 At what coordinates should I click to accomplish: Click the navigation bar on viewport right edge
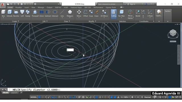pyautogui.click(x=179, y=55)
